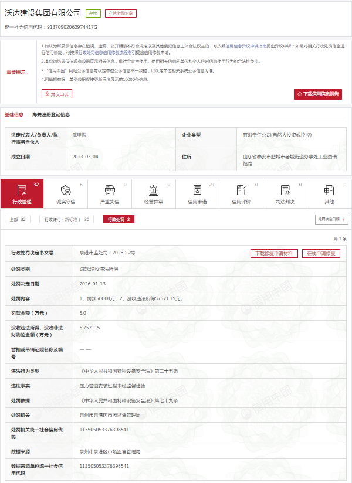The image size is (352, 483).
Task: Click 在线申请修复 button
Action: click(320, 253)
